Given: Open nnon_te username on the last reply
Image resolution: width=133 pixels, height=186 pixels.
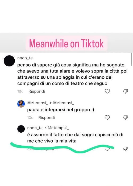Looking at the screenshot, I should tap(35, 128).
